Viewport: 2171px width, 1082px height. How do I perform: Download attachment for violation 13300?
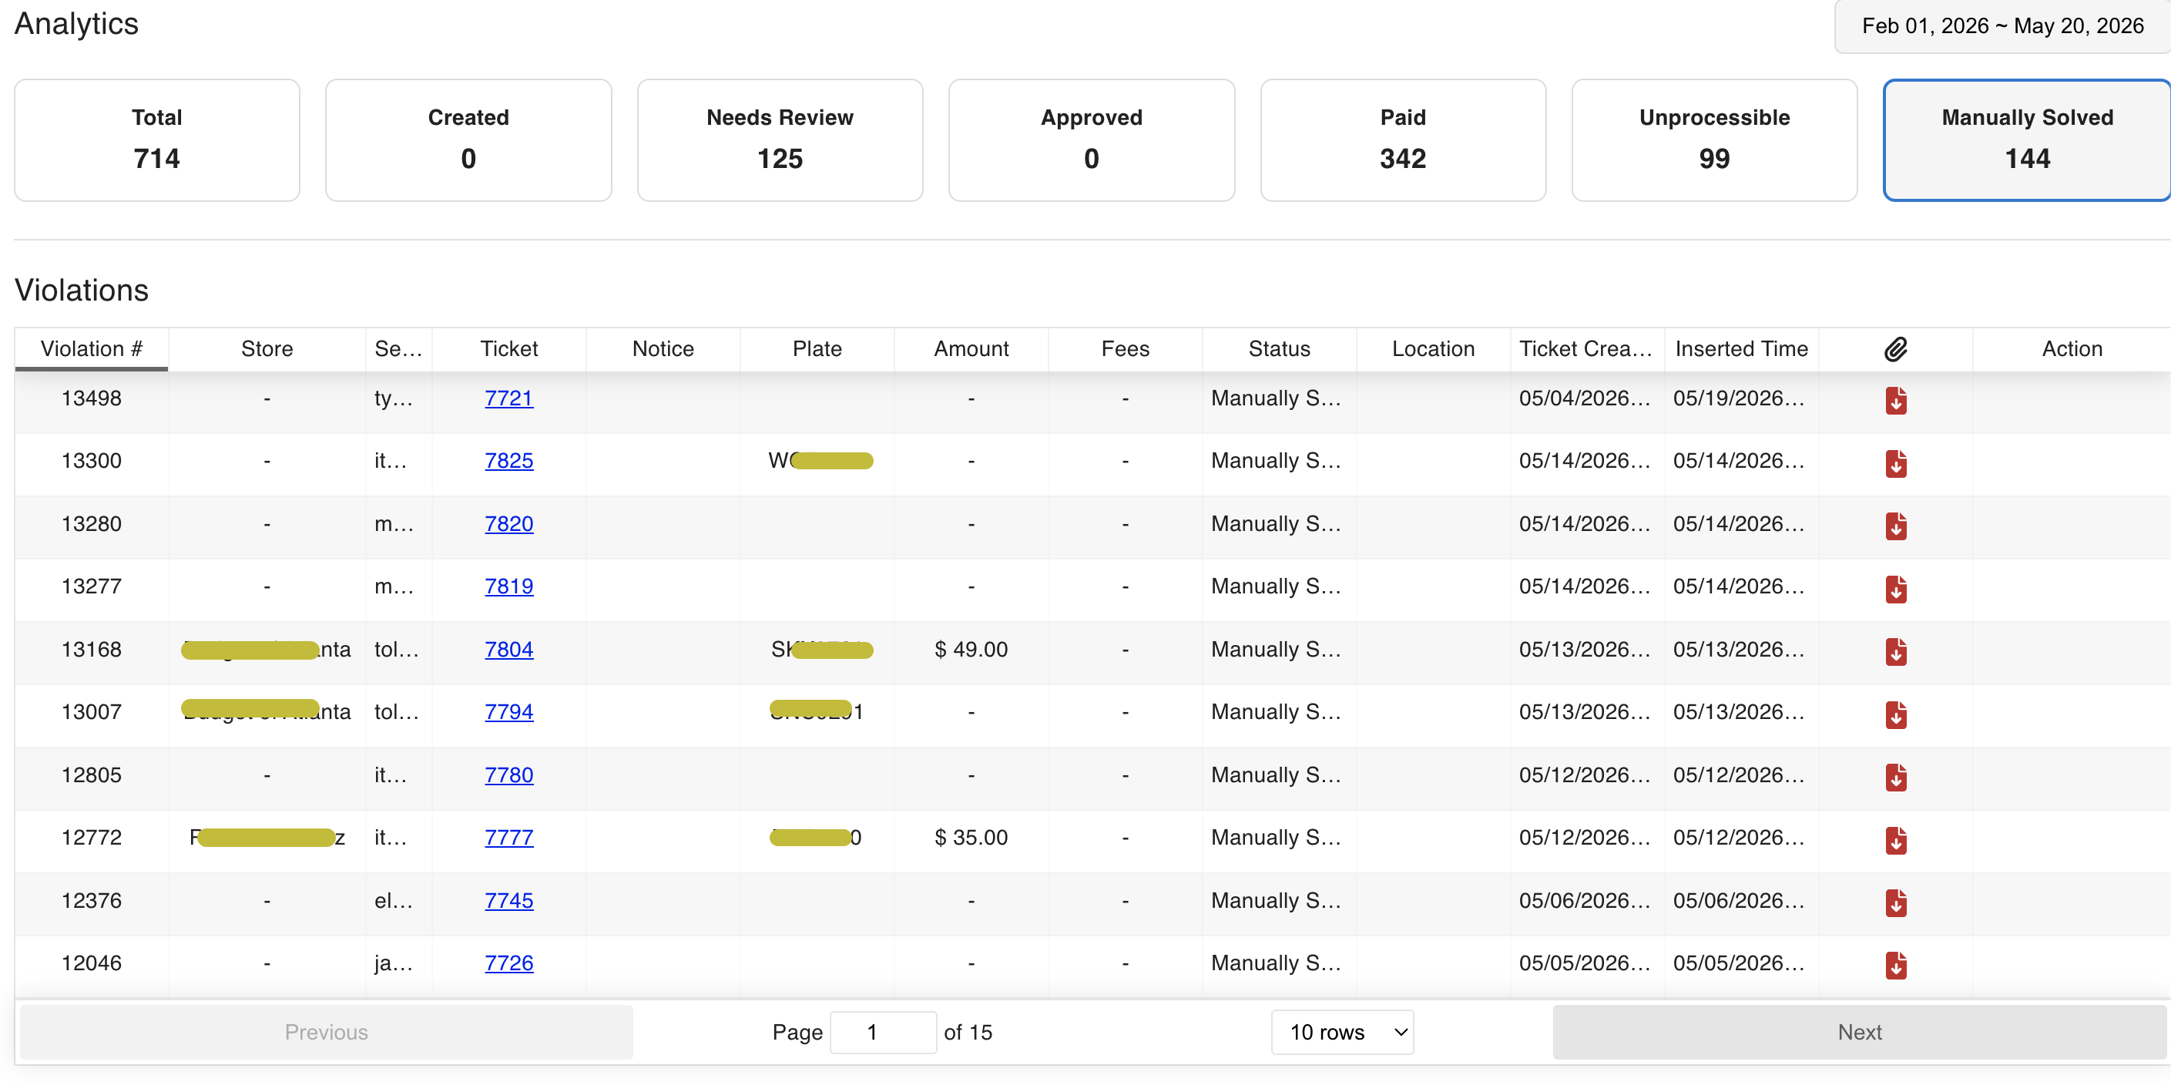(x=1895, y=463)
